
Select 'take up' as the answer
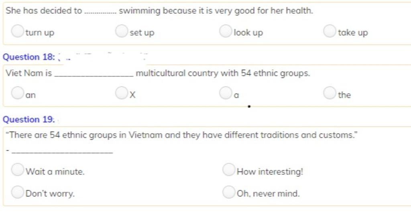point(330,31)
